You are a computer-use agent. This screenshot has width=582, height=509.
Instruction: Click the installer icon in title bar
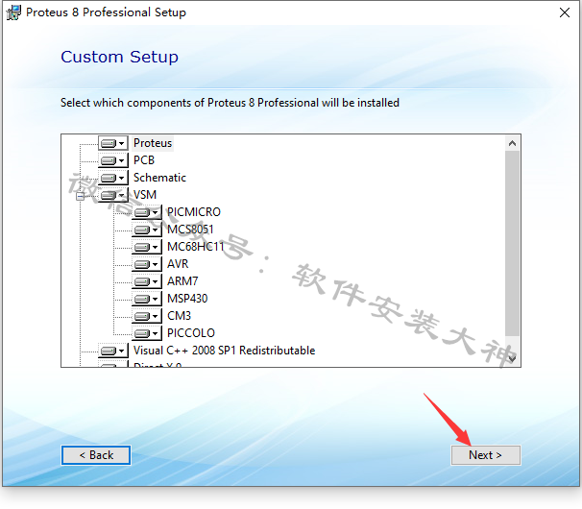(13, 13)
